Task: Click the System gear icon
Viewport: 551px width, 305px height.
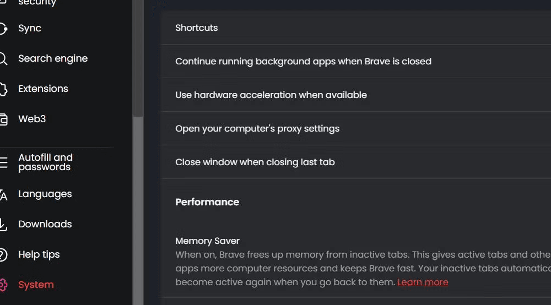Action: [x=3, y=285]
